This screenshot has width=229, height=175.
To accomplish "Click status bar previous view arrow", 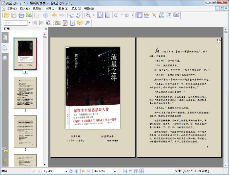I will (83, 171).
